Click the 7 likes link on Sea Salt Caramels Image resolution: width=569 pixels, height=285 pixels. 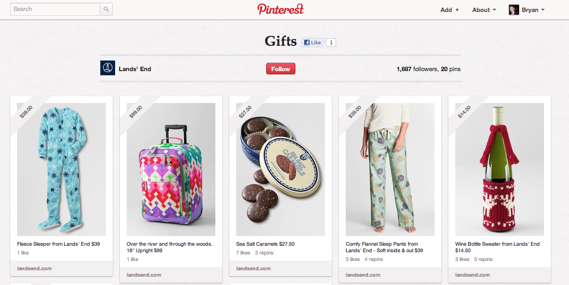[243, 253]
